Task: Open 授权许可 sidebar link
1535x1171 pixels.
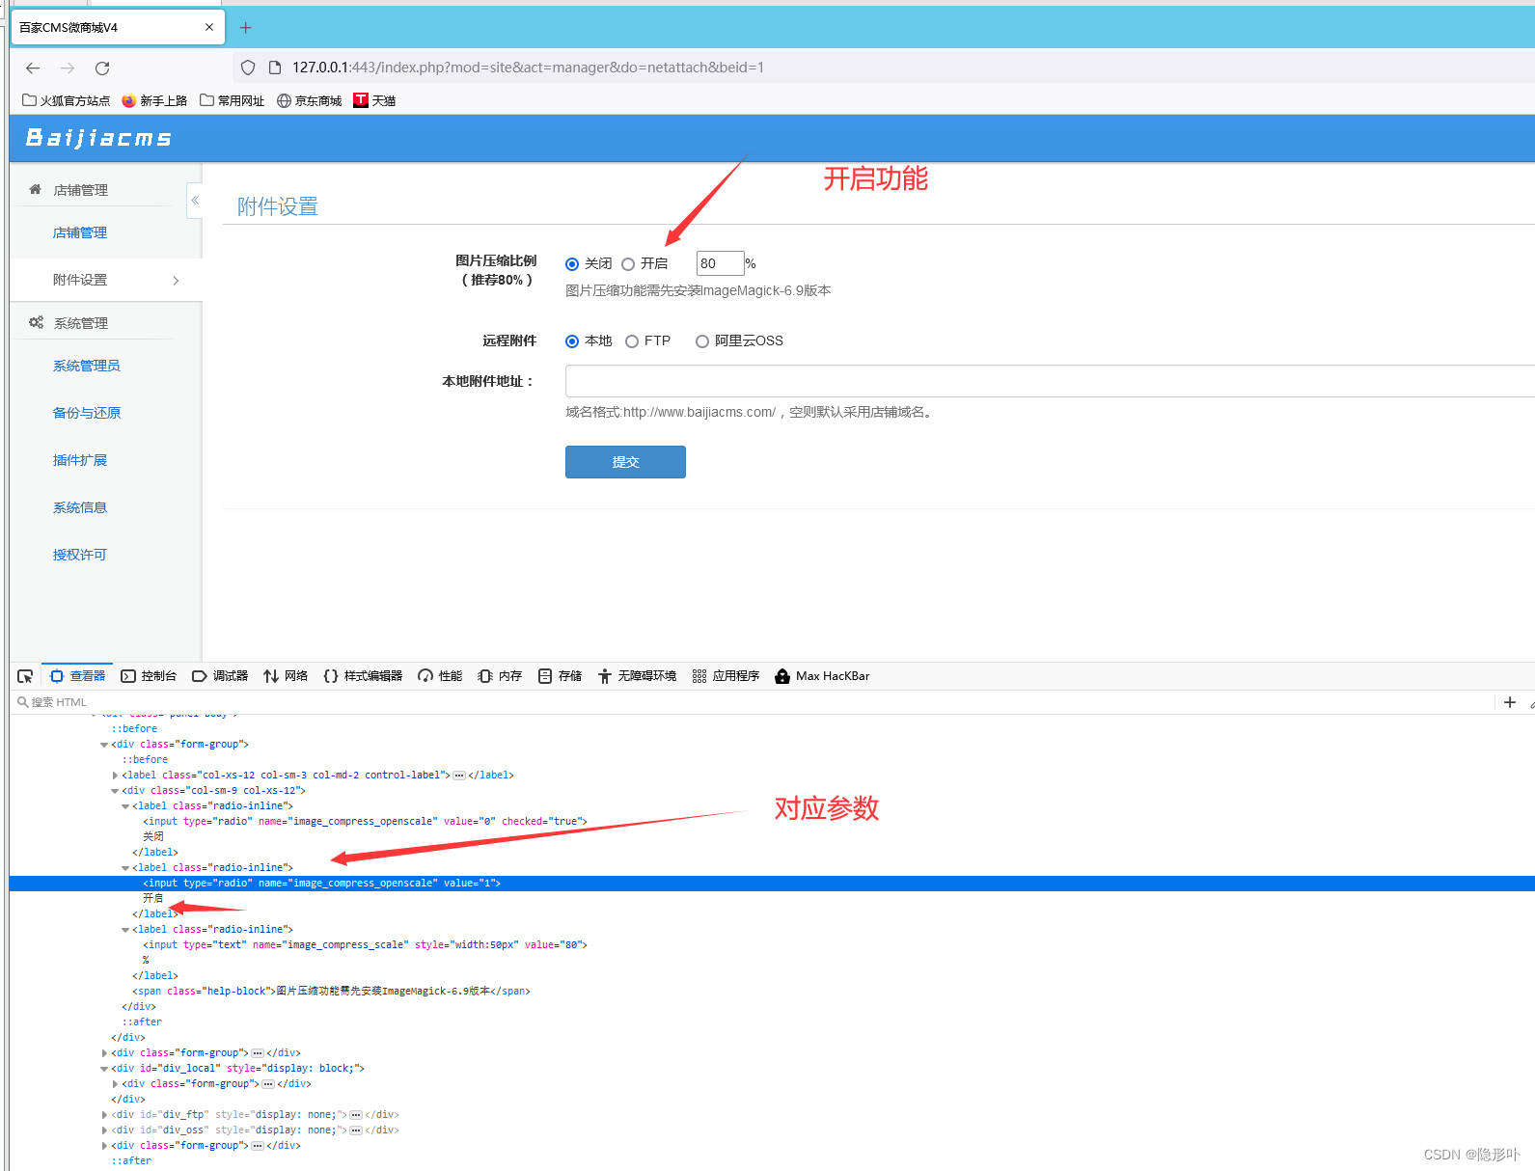Action: pos(80,555)
